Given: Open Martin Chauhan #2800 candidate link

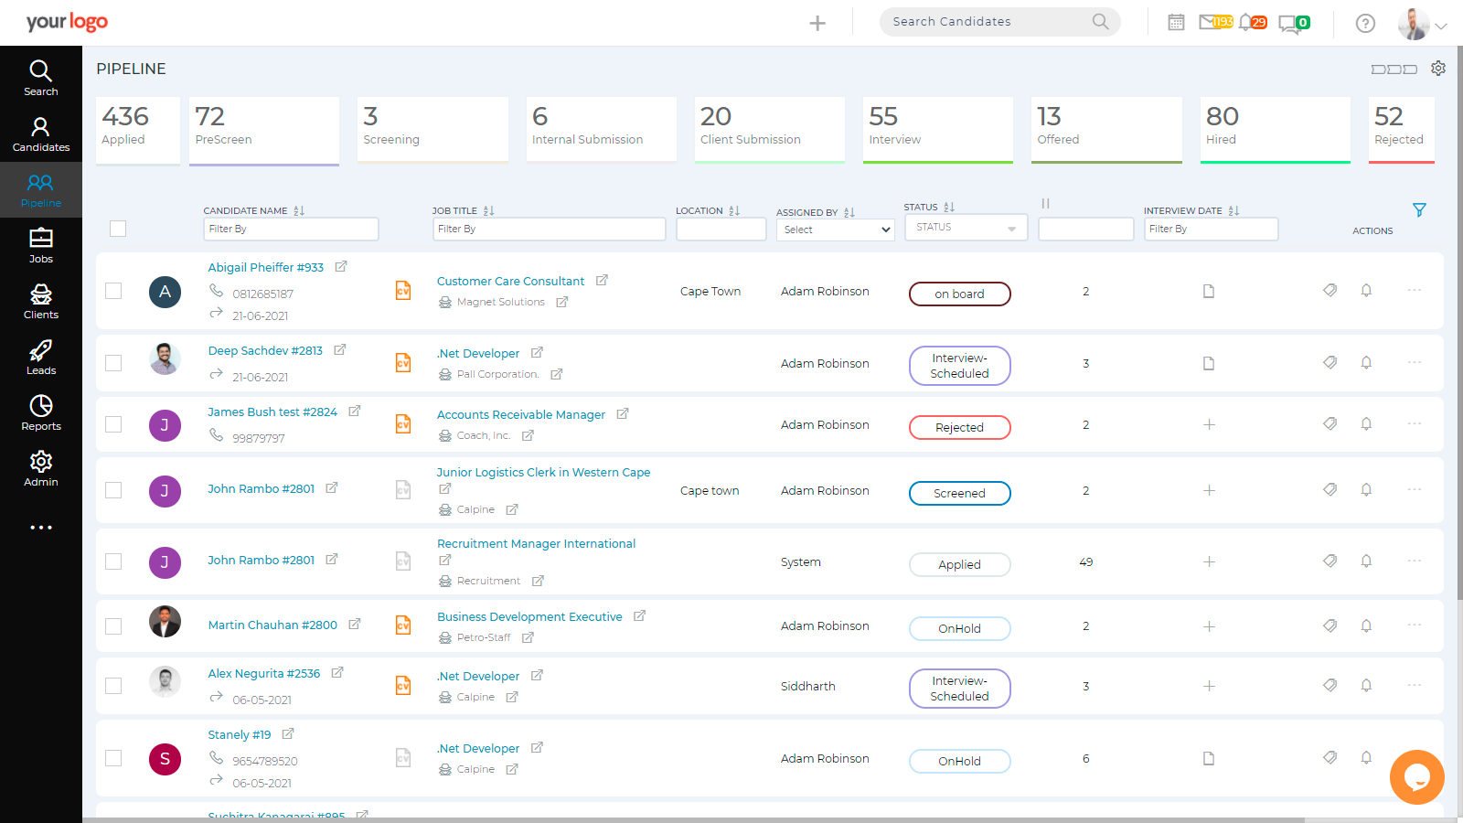Looking at the screenshot, I should [272, 625].
